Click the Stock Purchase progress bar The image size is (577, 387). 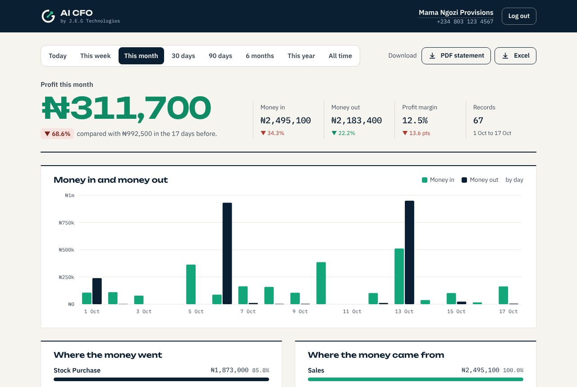pyautogui.click(x=161, y=379)
